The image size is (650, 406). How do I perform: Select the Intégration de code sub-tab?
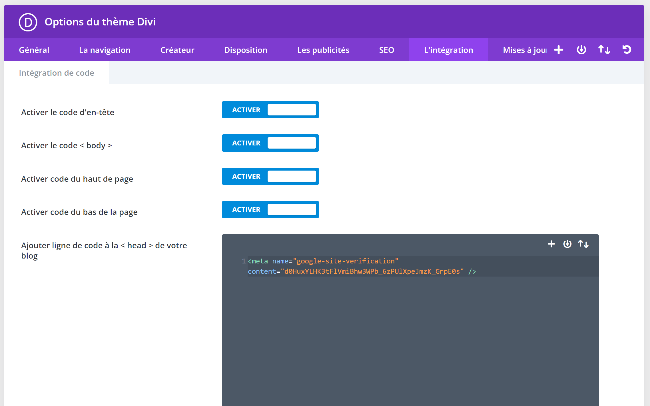click(x=57, y=73)
